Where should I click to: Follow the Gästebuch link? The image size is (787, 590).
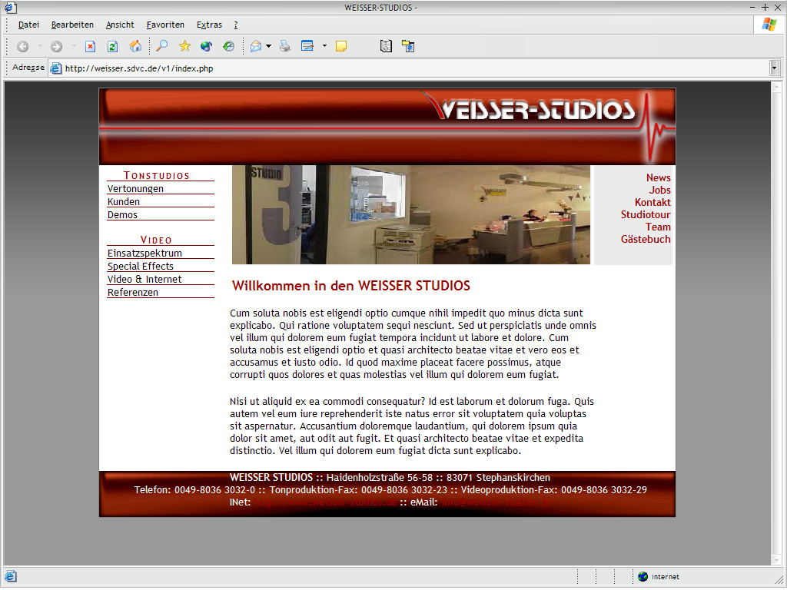coord(646,239)
